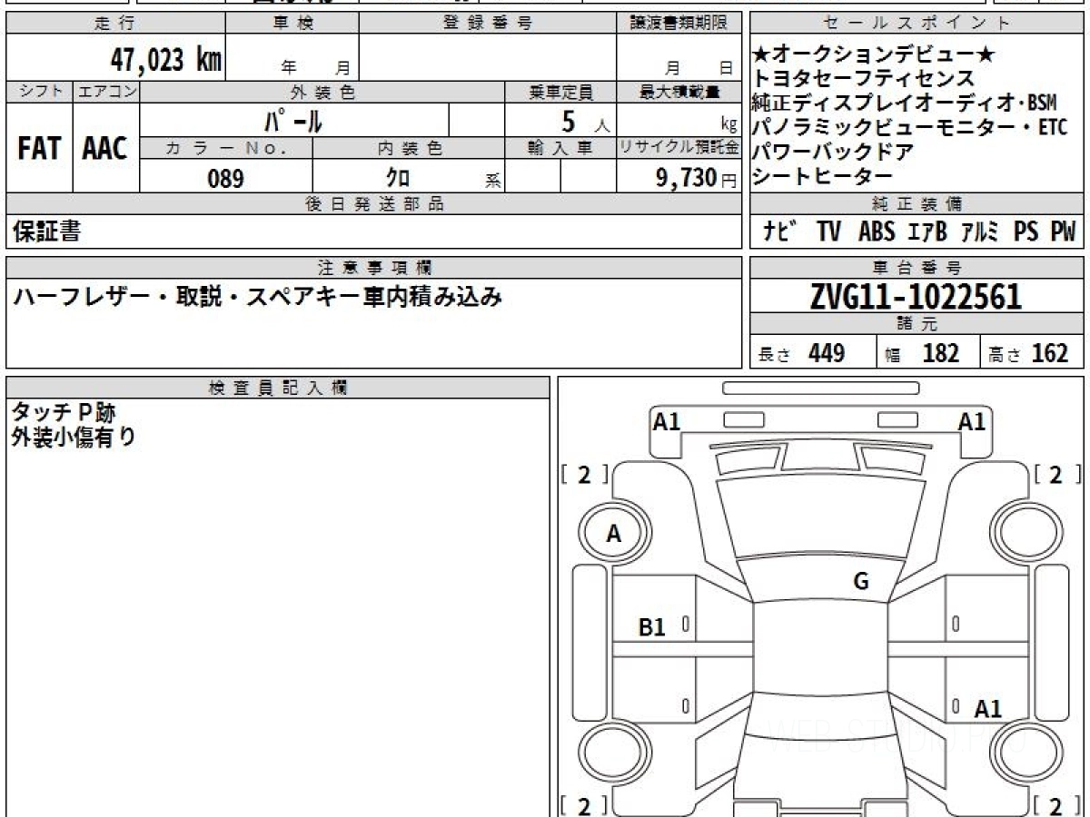Image resolution: width=1090 pixels, height=817 pixels.
Task: Click the 外装色 header
Action: tap(322, 93)
